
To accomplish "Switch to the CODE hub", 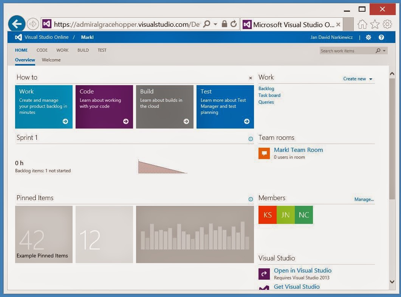I will click(42, 50).
